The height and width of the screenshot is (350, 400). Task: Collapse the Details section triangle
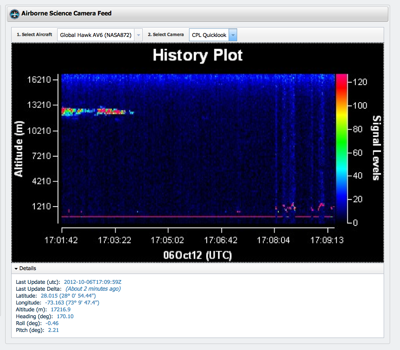click(16, 269)
